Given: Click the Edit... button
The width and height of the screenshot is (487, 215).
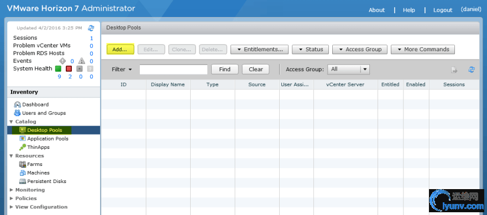Looking at the screenshot, I should pos(151,49).
